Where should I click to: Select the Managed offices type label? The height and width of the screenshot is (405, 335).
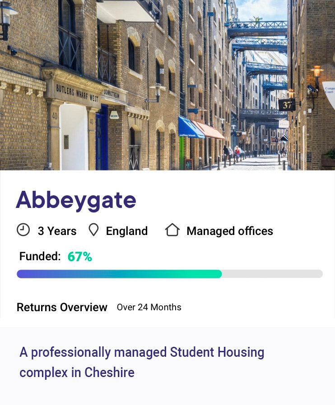pos(229,231)
